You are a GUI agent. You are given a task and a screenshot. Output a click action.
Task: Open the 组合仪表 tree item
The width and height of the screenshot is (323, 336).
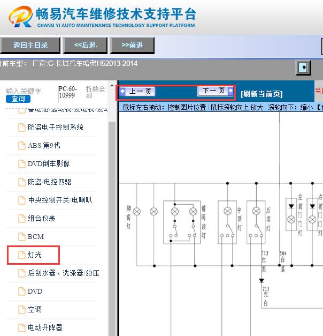tap(42, 218)
